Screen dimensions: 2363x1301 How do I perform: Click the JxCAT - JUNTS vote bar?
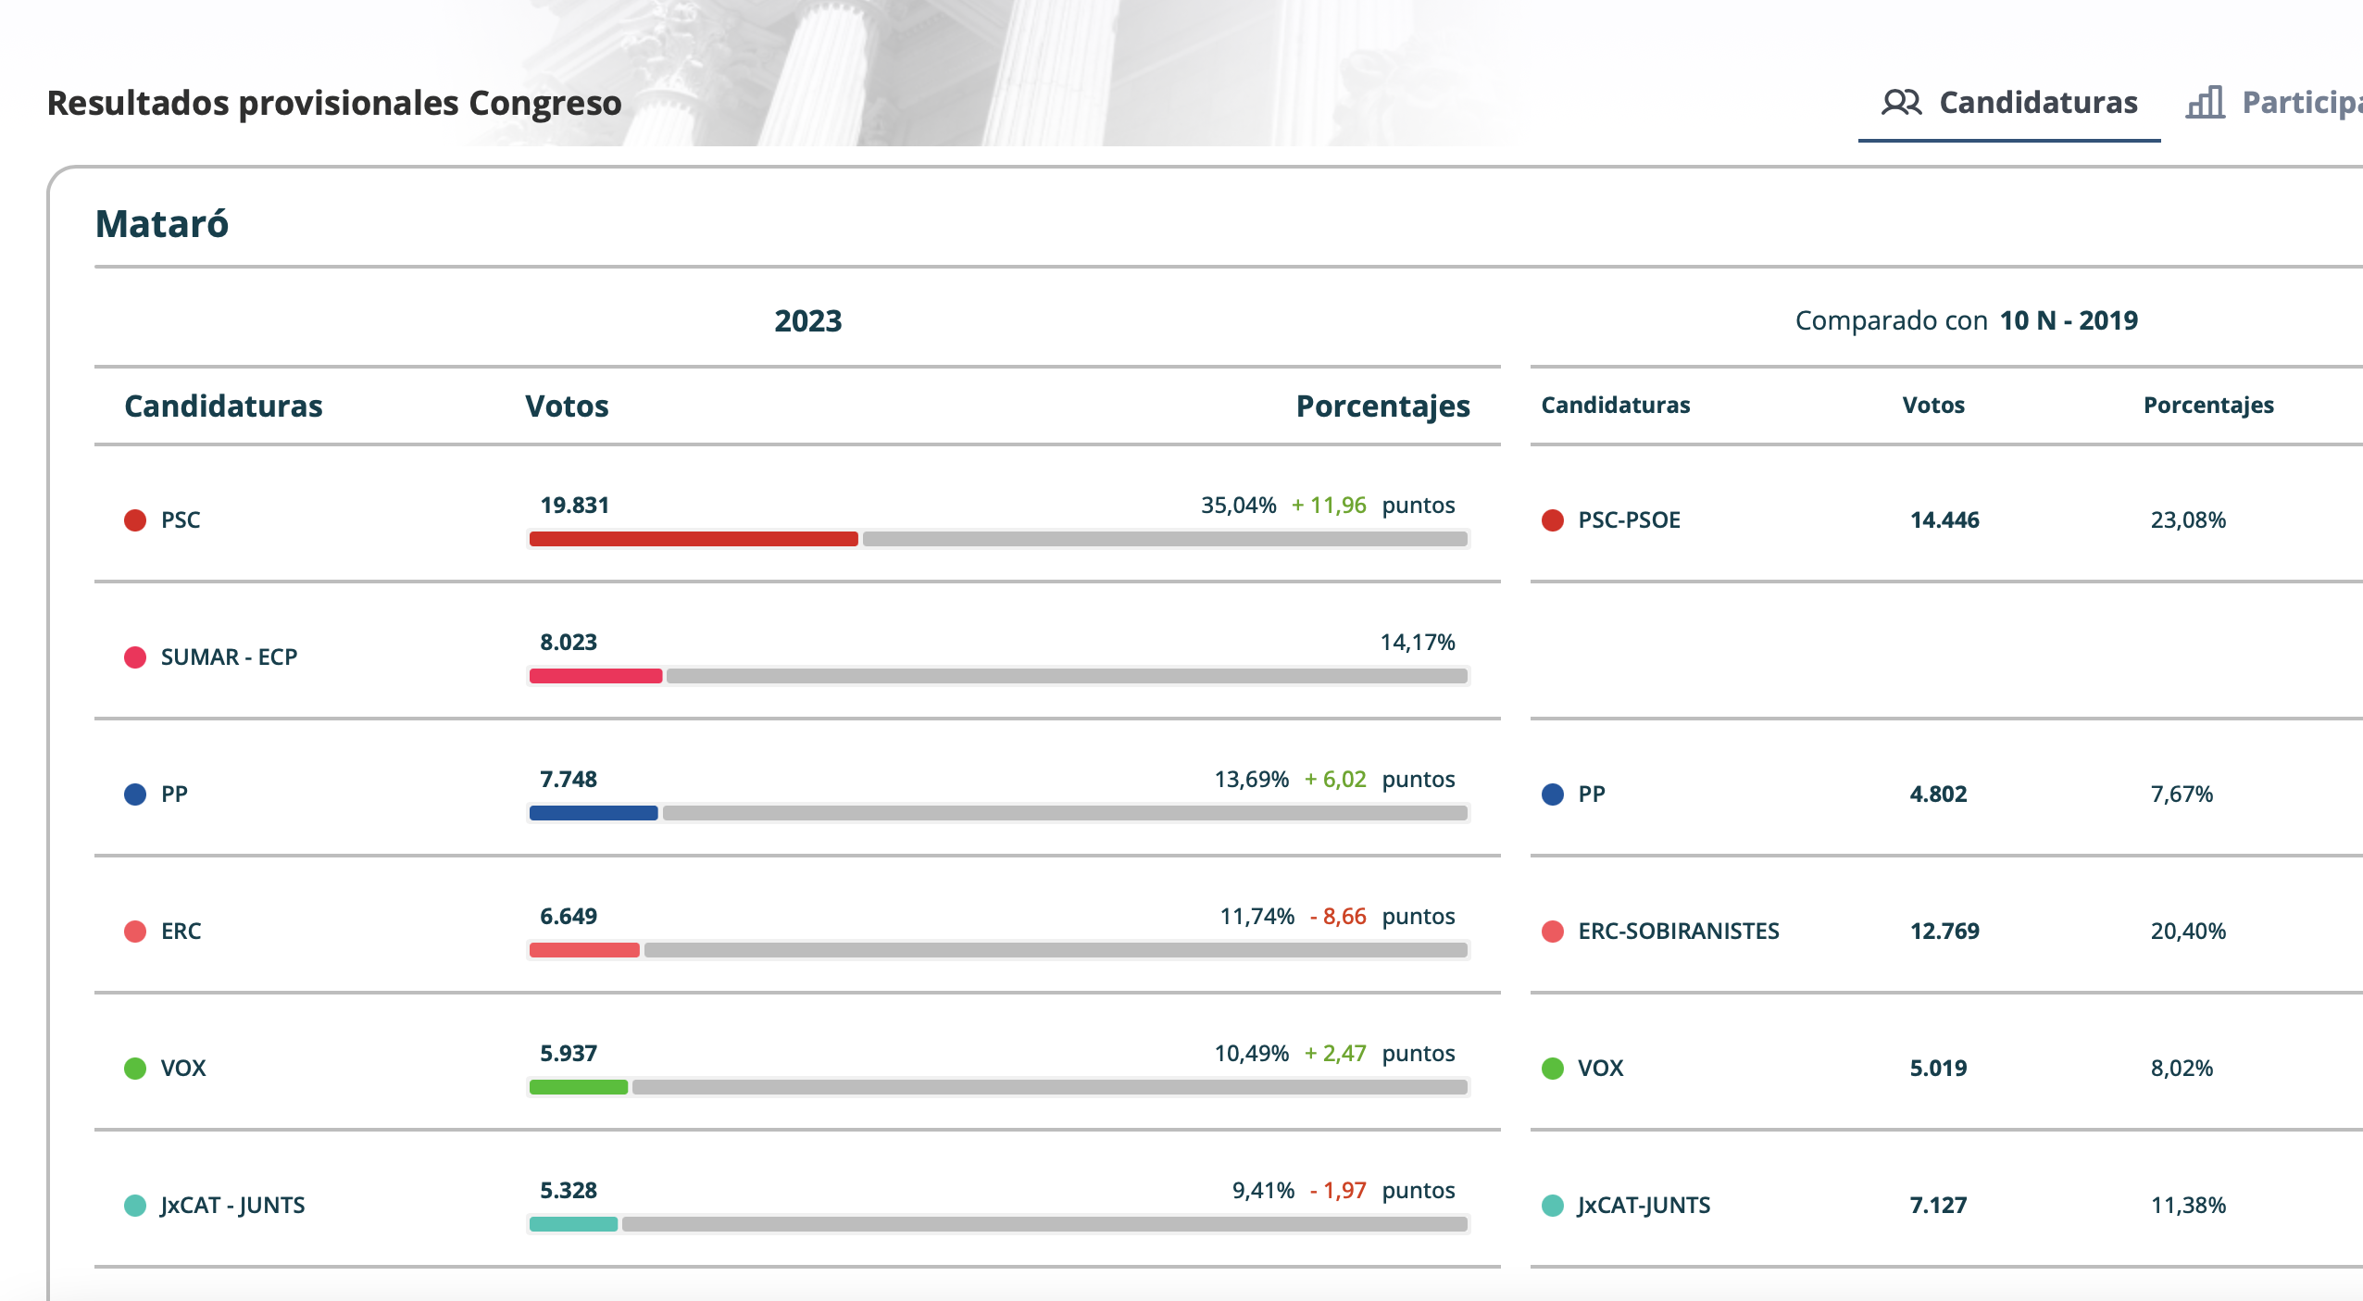point(998,1224)
